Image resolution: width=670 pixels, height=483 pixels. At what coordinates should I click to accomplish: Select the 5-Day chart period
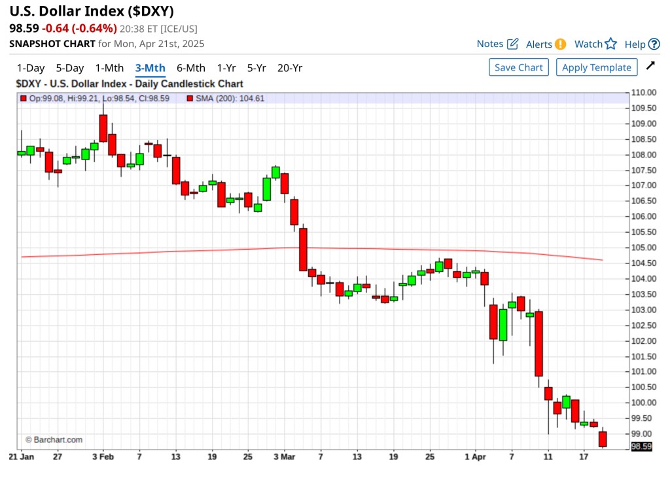[69, 68]
